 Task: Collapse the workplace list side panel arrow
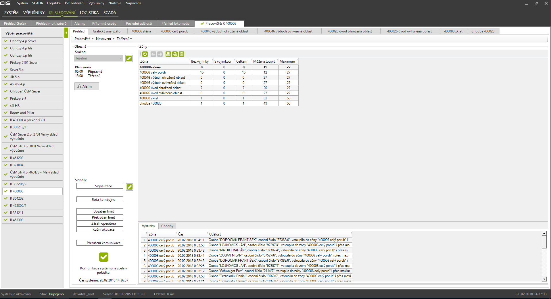(x=66, y=32)
